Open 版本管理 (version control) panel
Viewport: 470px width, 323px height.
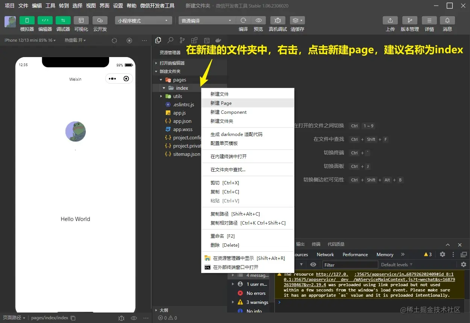pyautogui.click(x=409, y=20)
